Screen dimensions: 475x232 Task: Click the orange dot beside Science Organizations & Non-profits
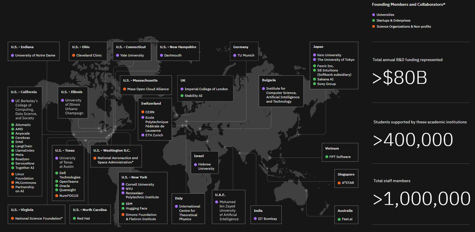pos(374,26)
